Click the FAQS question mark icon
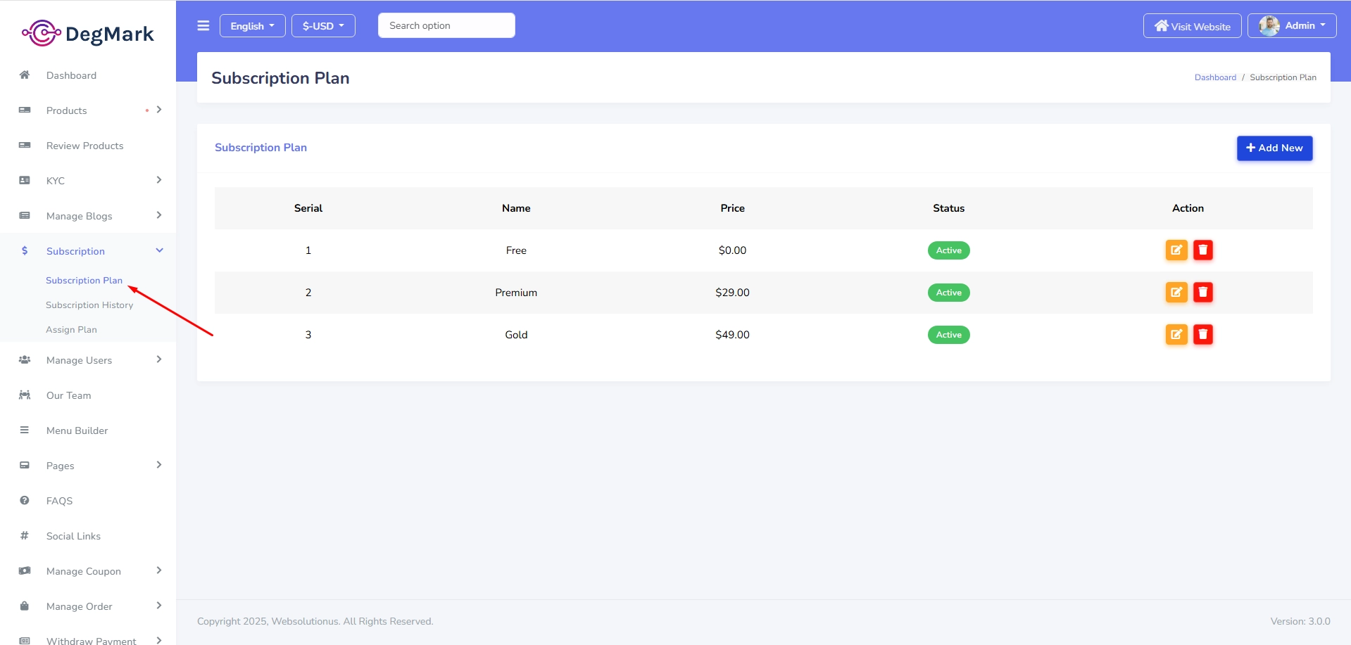The height and width of the screenshot is (645, 1351). pyautogui.click(x=25, y=501)
